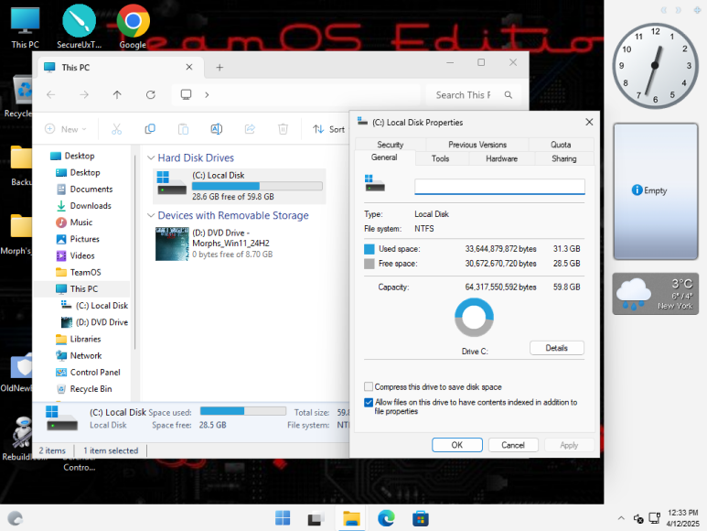Open the New dropdown in Explorer
This screenshot has width=707, height=531.
pyautogui.click(x=66, y=129)
